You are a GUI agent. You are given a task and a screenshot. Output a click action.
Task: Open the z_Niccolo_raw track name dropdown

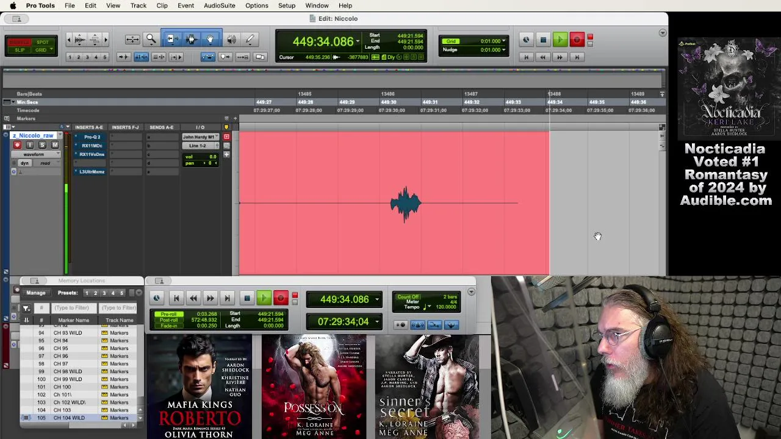click(60, 136)
